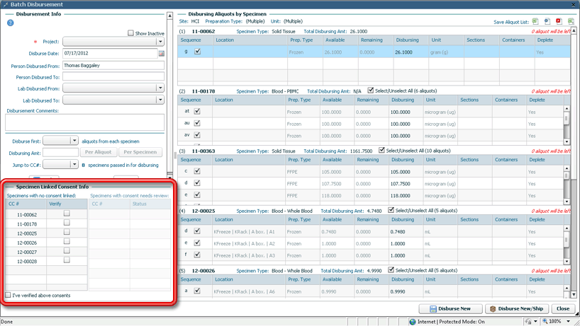Open the Lab Disbursed To dropdown
The height and width of the screenshot is (326, 580).
pyautogui.click(x=160, y=100)
